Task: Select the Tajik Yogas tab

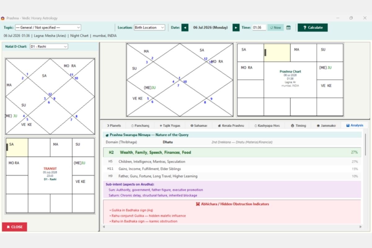Action: click(170, 126)
